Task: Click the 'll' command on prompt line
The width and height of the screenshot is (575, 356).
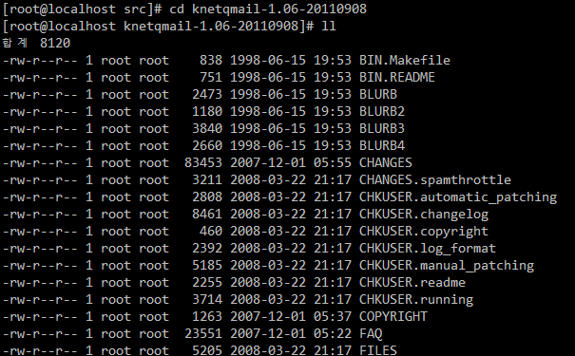Action: point(328,26)
